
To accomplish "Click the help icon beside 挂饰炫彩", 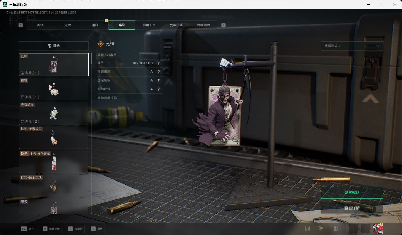I will pyautogui.click(x=158, y=72).
